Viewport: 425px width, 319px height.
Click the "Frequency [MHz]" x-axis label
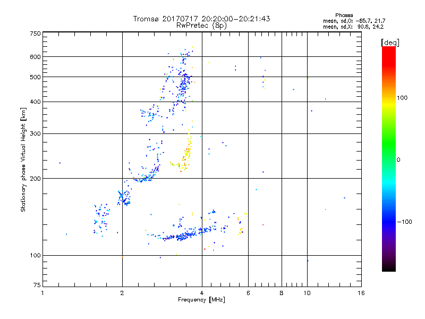tap(201, 300)
